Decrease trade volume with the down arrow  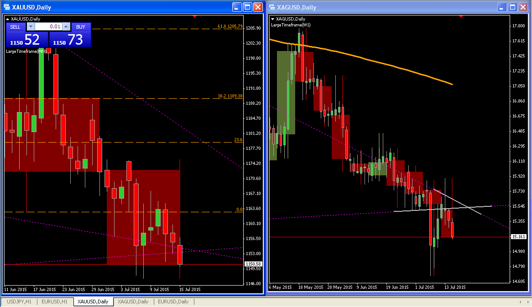(31, 27)
